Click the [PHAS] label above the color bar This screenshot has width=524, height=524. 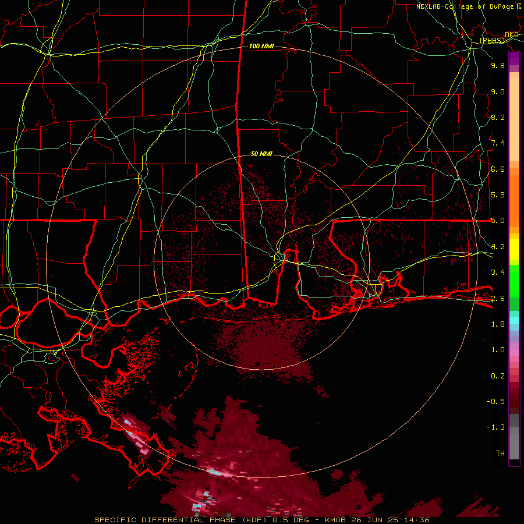point(492,40)
